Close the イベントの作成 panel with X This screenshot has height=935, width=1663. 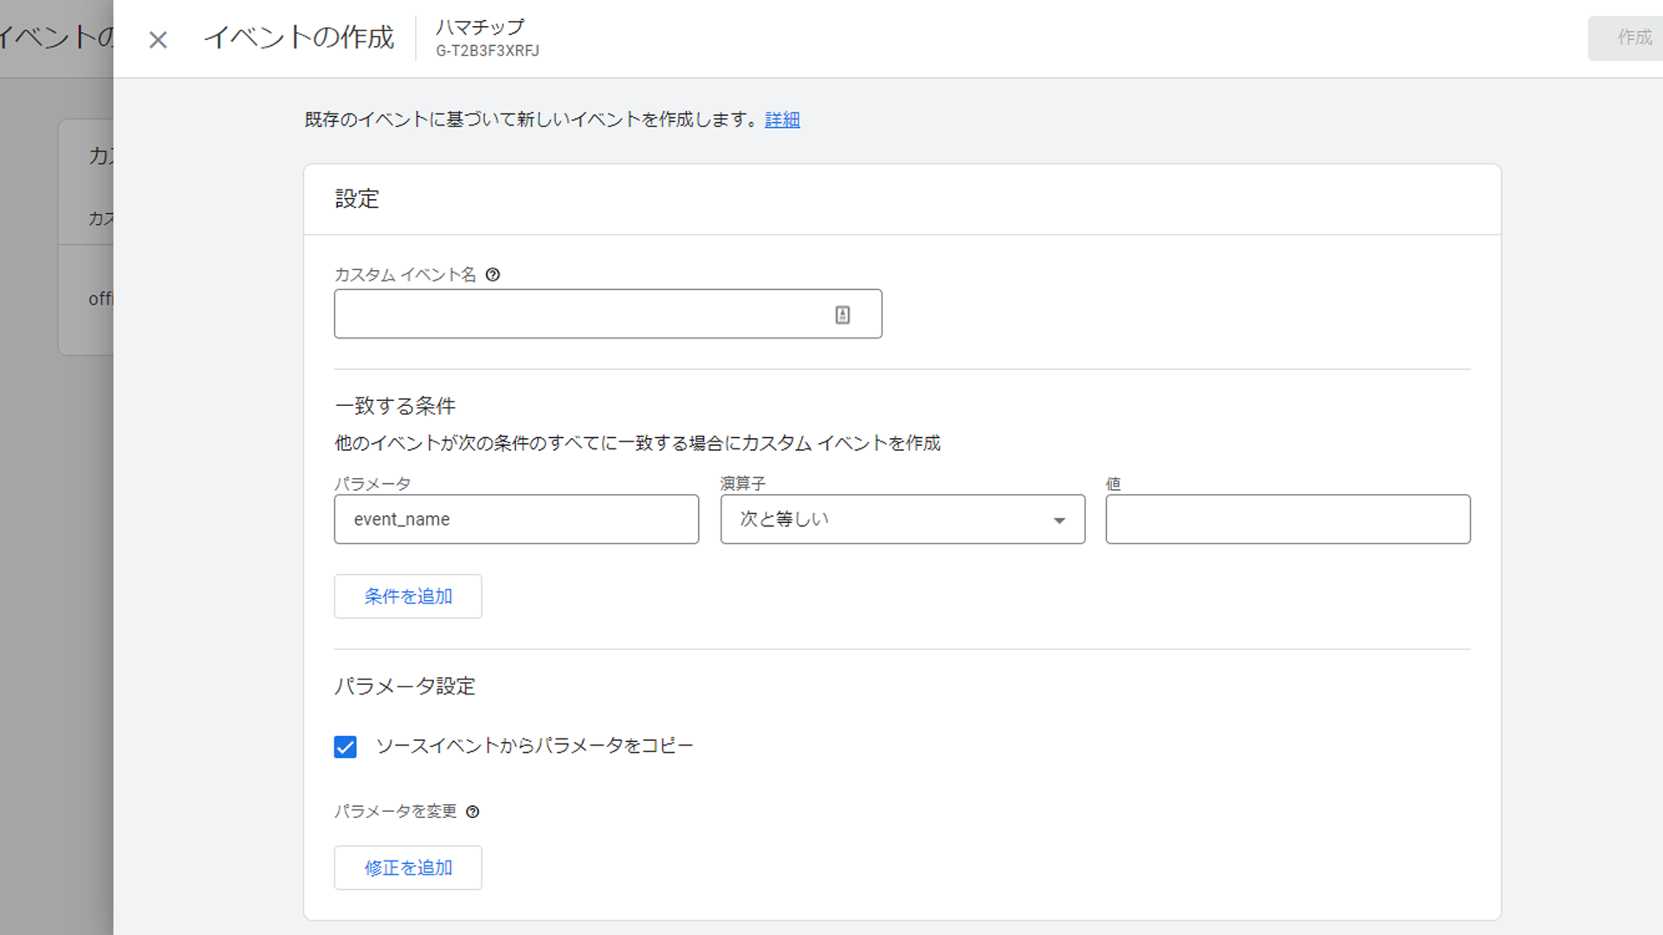[x=158, y=40]
